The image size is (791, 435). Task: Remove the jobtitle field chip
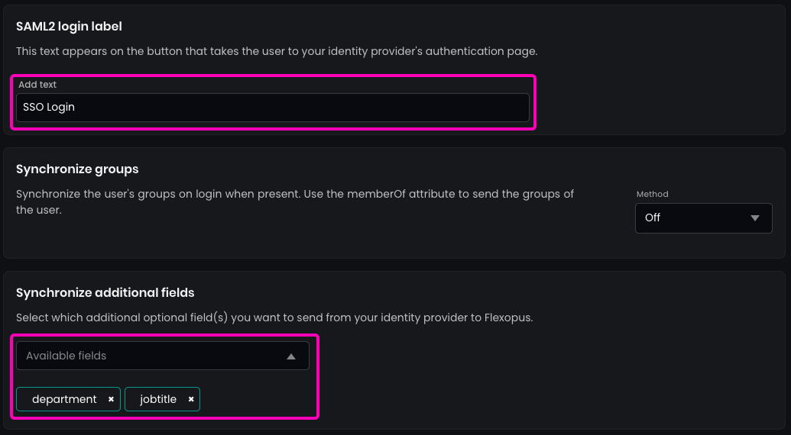point(191,399)
